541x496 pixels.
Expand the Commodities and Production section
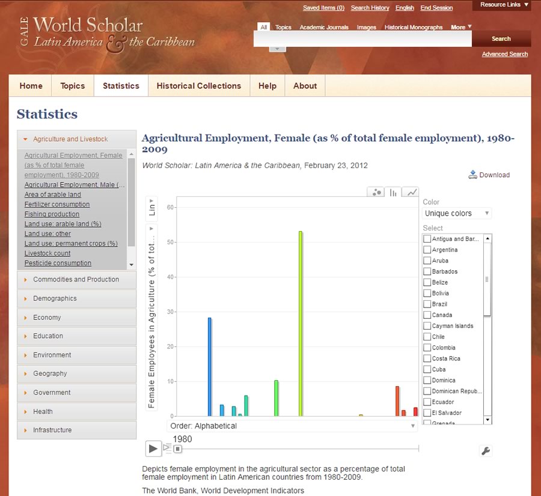pos(76,280)
